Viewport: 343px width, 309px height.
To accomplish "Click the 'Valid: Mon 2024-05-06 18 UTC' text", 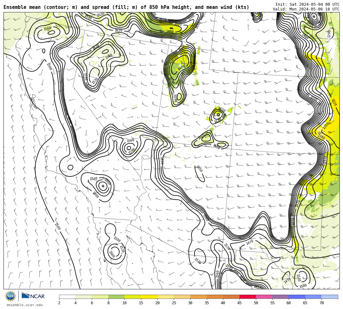I will coord(306,9).
